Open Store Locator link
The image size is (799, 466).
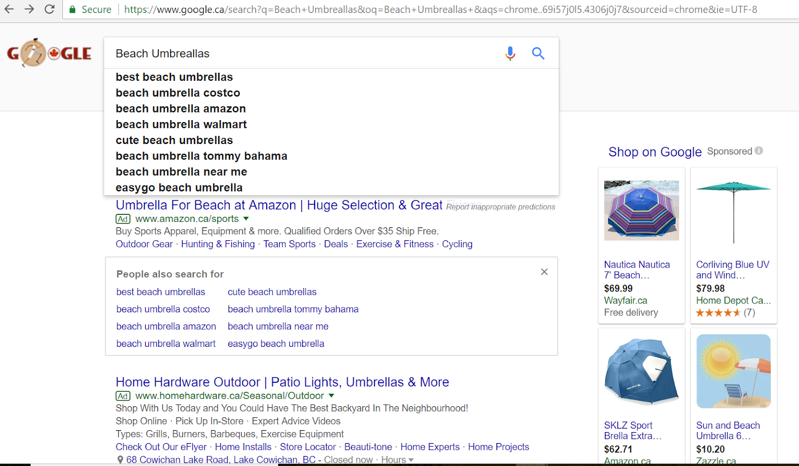pyautogui.click(x=308, y=447)
